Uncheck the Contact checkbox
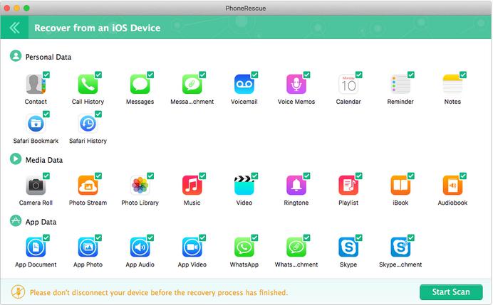This screenshot has height=305, width=493. [46, 75]
